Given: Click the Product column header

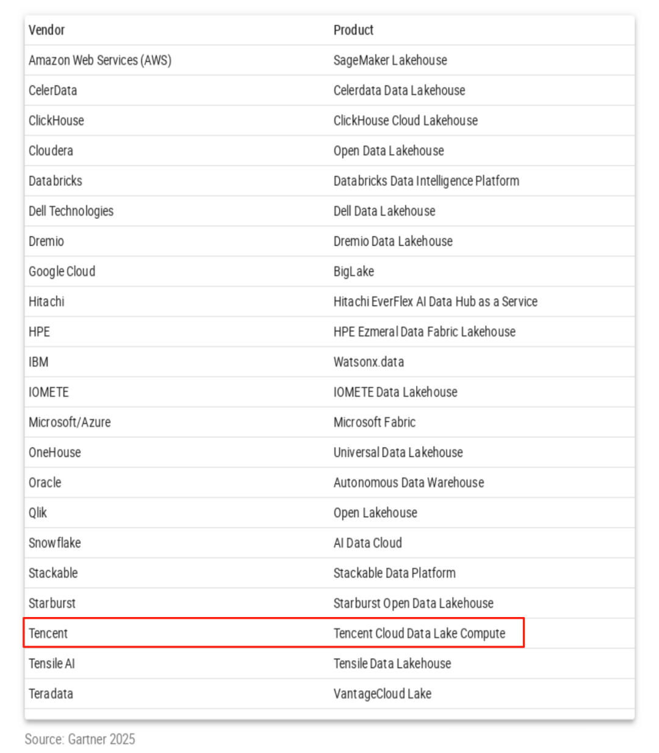Looking at the screenshot, I should pos(353,30).
